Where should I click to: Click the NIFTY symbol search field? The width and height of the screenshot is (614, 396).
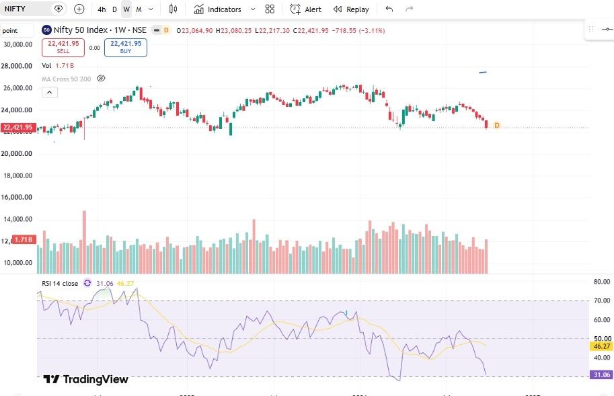click(x=28, y=9)
